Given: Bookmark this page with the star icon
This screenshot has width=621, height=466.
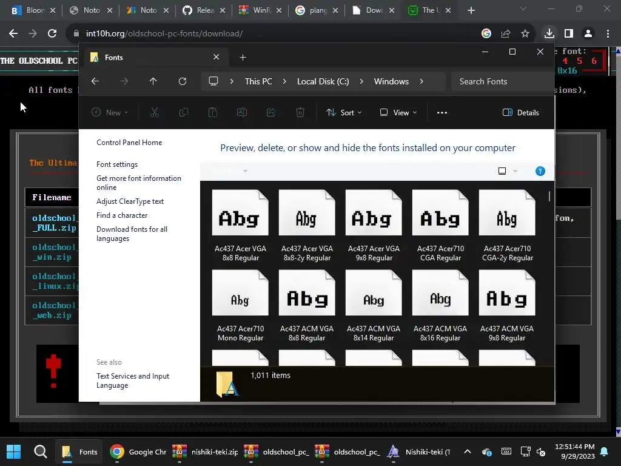Looking at the screenshot, I should 525,33.
